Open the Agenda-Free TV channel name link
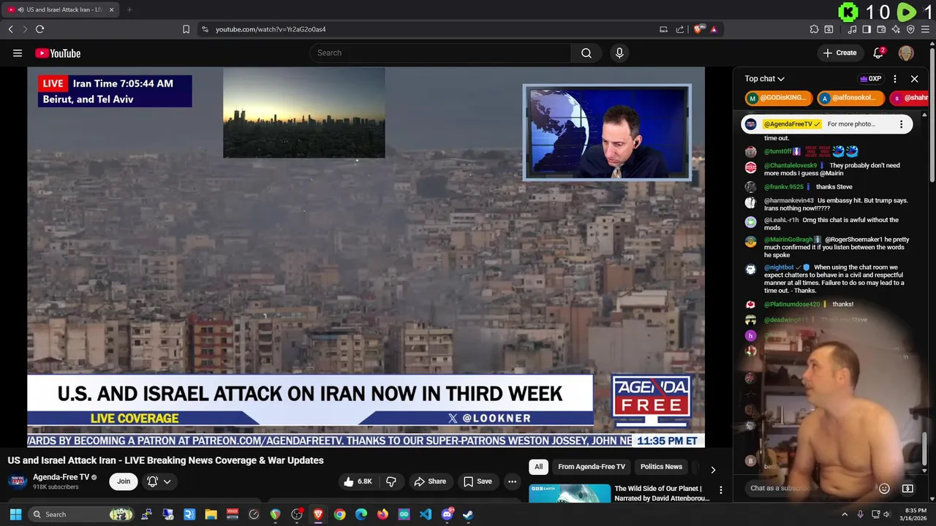Viewport: 936px width, 526px height. (61, 477)
